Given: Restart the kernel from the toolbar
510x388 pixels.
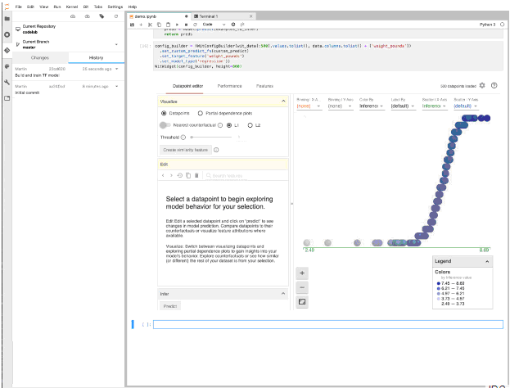Looking at the screenshot, I should pyautogui.click(x=195, y=25).
